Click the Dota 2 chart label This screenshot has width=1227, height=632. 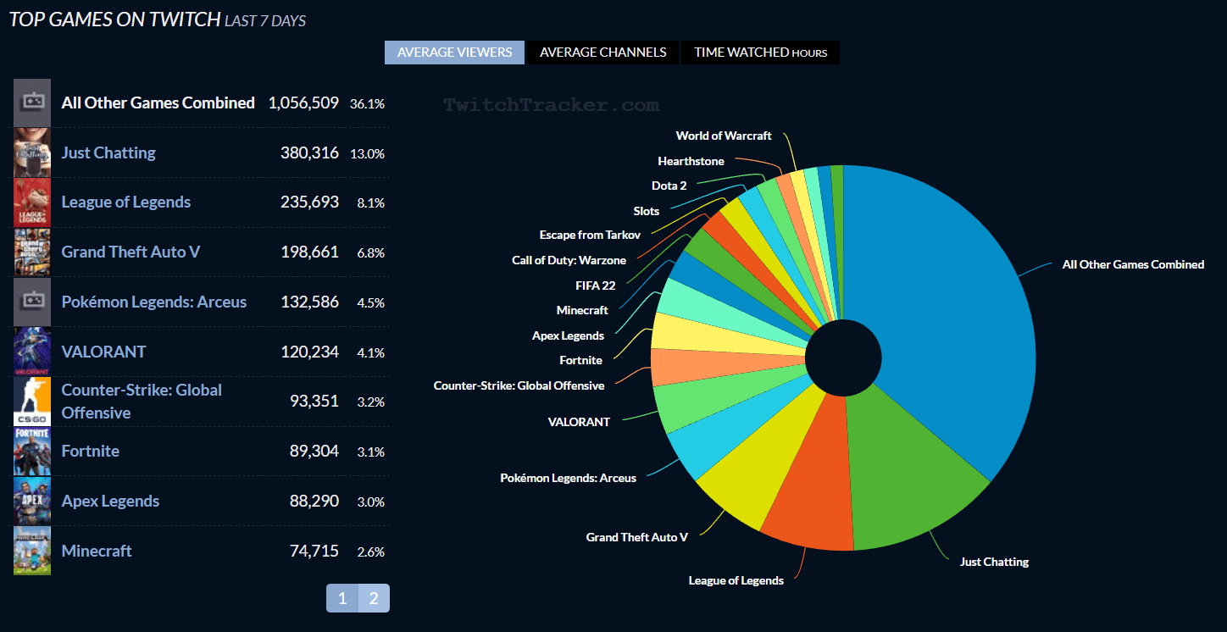pyautogui.click(x=669, y=186)
